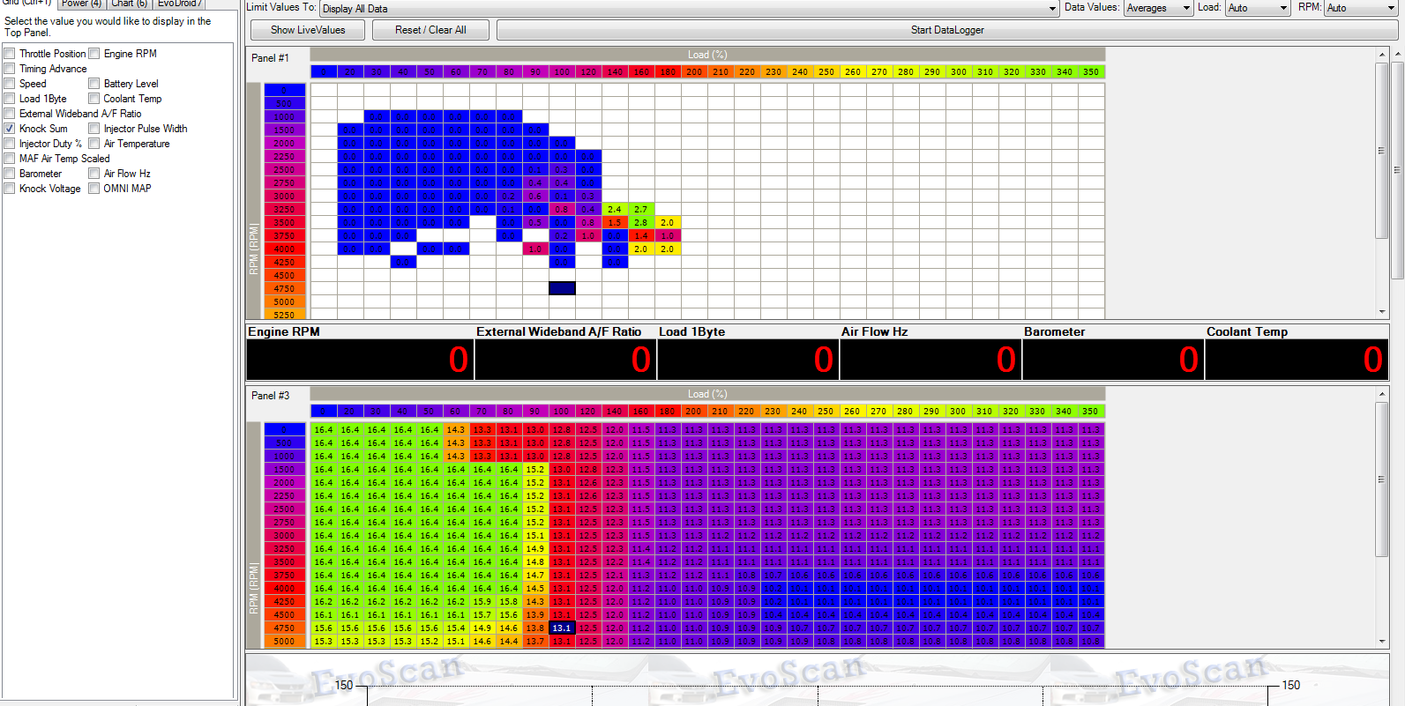Switch to the Power (4) tab

pyautogui.click(x=81, y=4)
